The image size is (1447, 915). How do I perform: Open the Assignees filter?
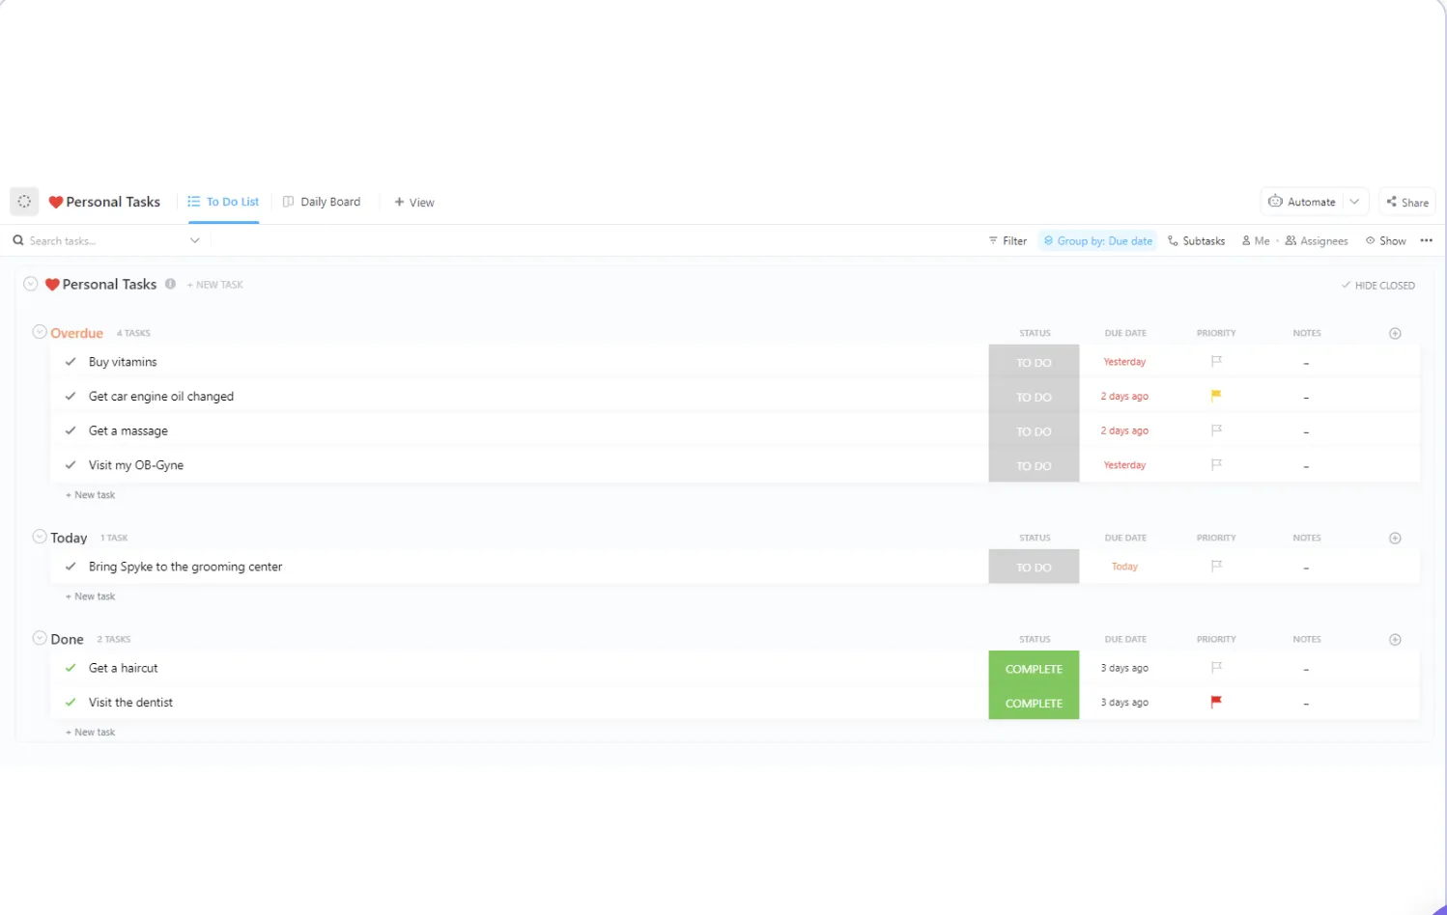[1317, 240]
